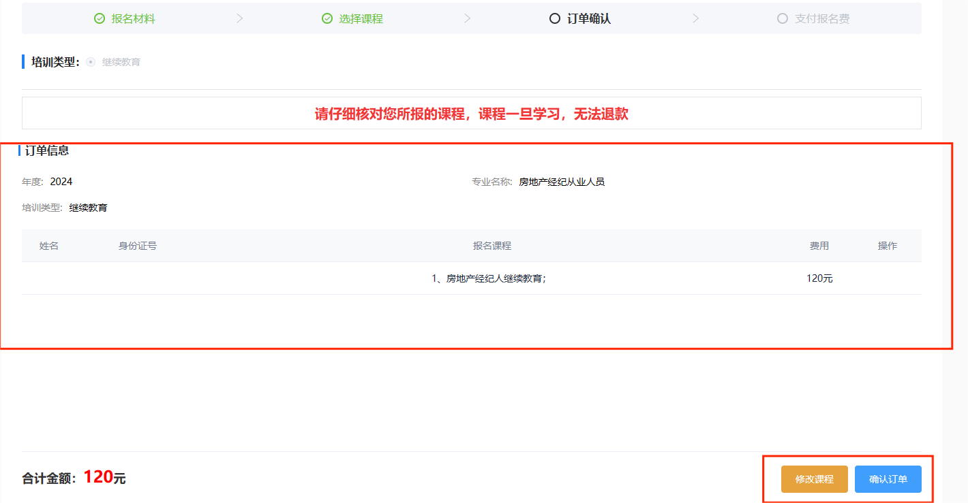
Task: Click the chevron arrow after 订单确认 step
Action: pyautogui.click(x=695, y=18)
